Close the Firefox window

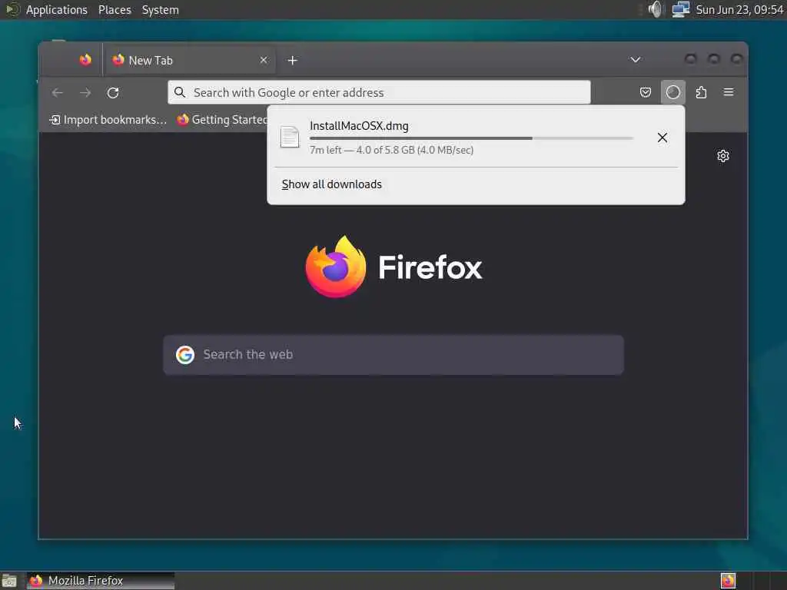click(x=736, y=59)
